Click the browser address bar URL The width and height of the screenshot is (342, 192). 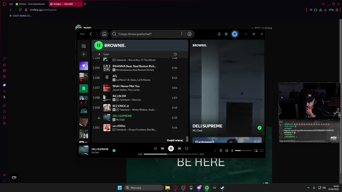pos(43,10)
